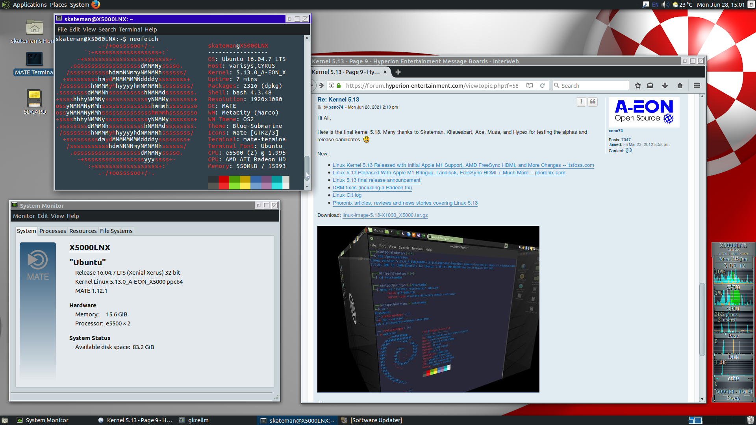
Task: Click the forum URL address bar
Action: [432, 86]
